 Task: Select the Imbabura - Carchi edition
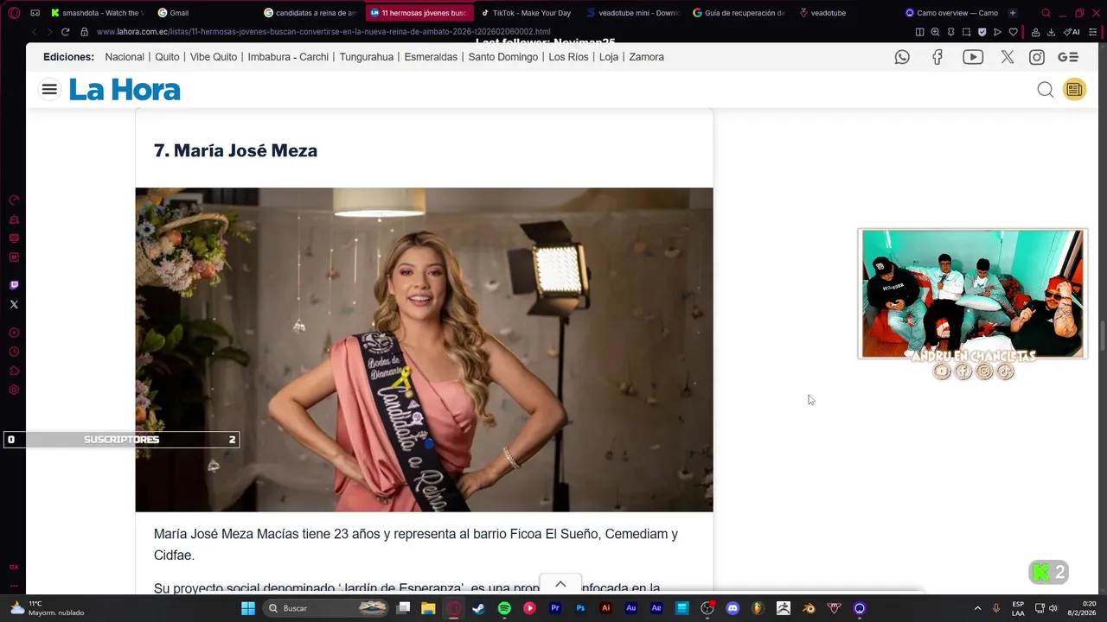pos(288,57)
